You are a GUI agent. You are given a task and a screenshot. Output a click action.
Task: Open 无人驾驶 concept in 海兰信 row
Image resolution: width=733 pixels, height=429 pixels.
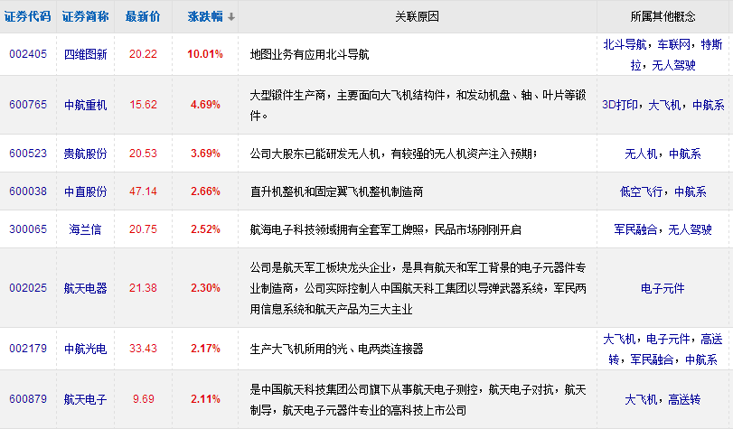[x=690, y=229]
